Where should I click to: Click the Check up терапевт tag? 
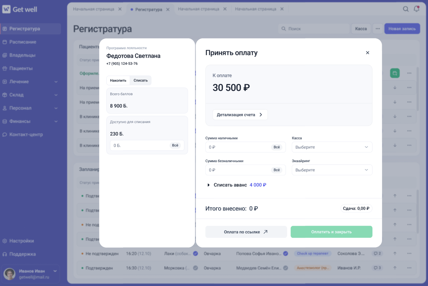tap(313, 254)
